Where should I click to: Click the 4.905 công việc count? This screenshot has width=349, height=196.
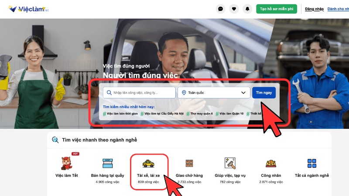tap(107, 182)
